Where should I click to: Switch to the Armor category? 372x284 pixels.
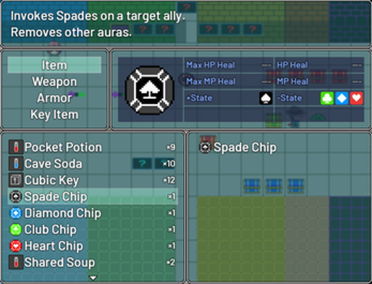coord(54,98)
